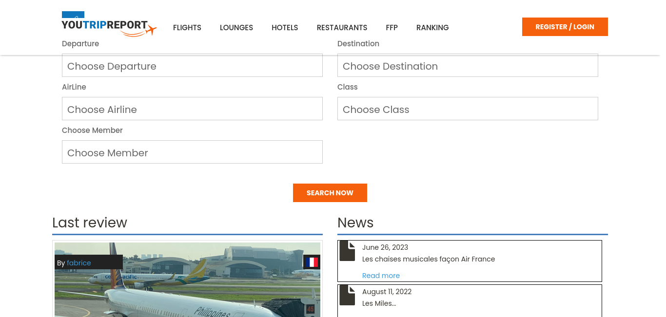Click the 'August 11, 2022' date text
666x317 pixels.
tap(387, 292)
